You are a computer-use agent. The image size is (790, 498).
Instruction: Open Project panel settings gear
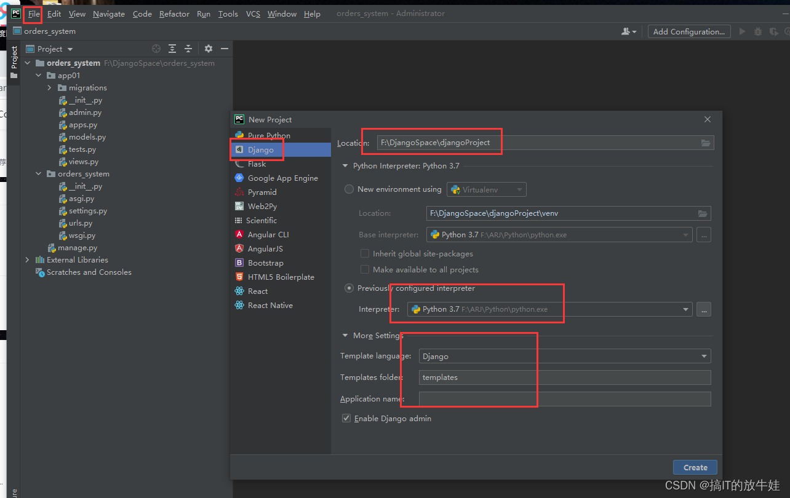point(209,49)
